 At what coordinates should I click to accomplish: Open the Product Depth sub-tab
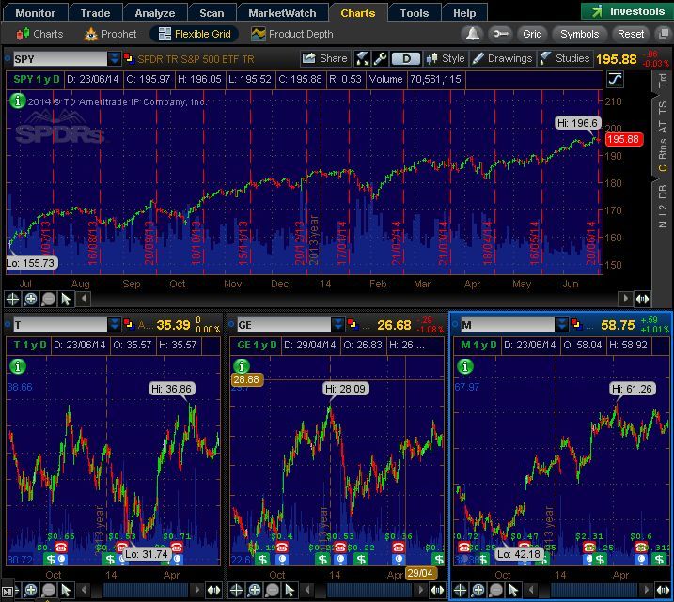pos(292,34)
